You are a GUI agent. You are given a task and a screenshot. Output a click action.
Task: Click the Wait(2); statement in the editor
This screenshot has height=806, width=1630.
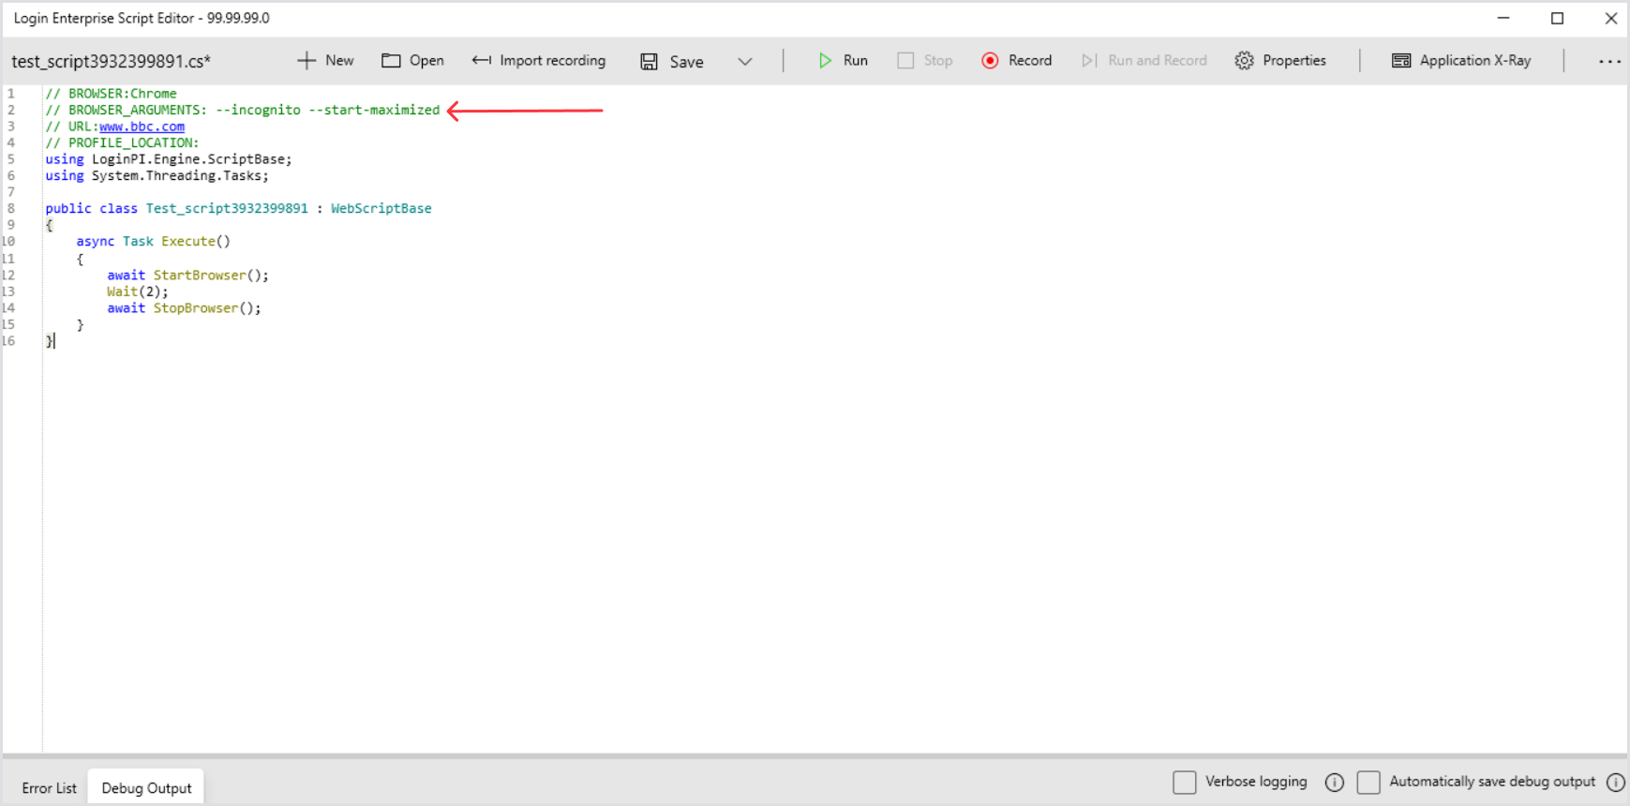click(138, 291)
